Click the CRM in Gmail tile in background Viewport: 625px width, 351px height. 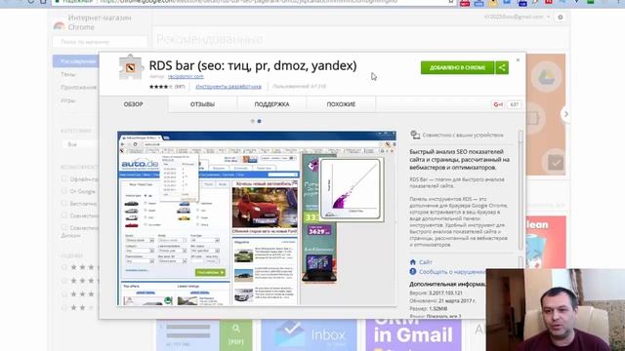click(x=413, y=335)
